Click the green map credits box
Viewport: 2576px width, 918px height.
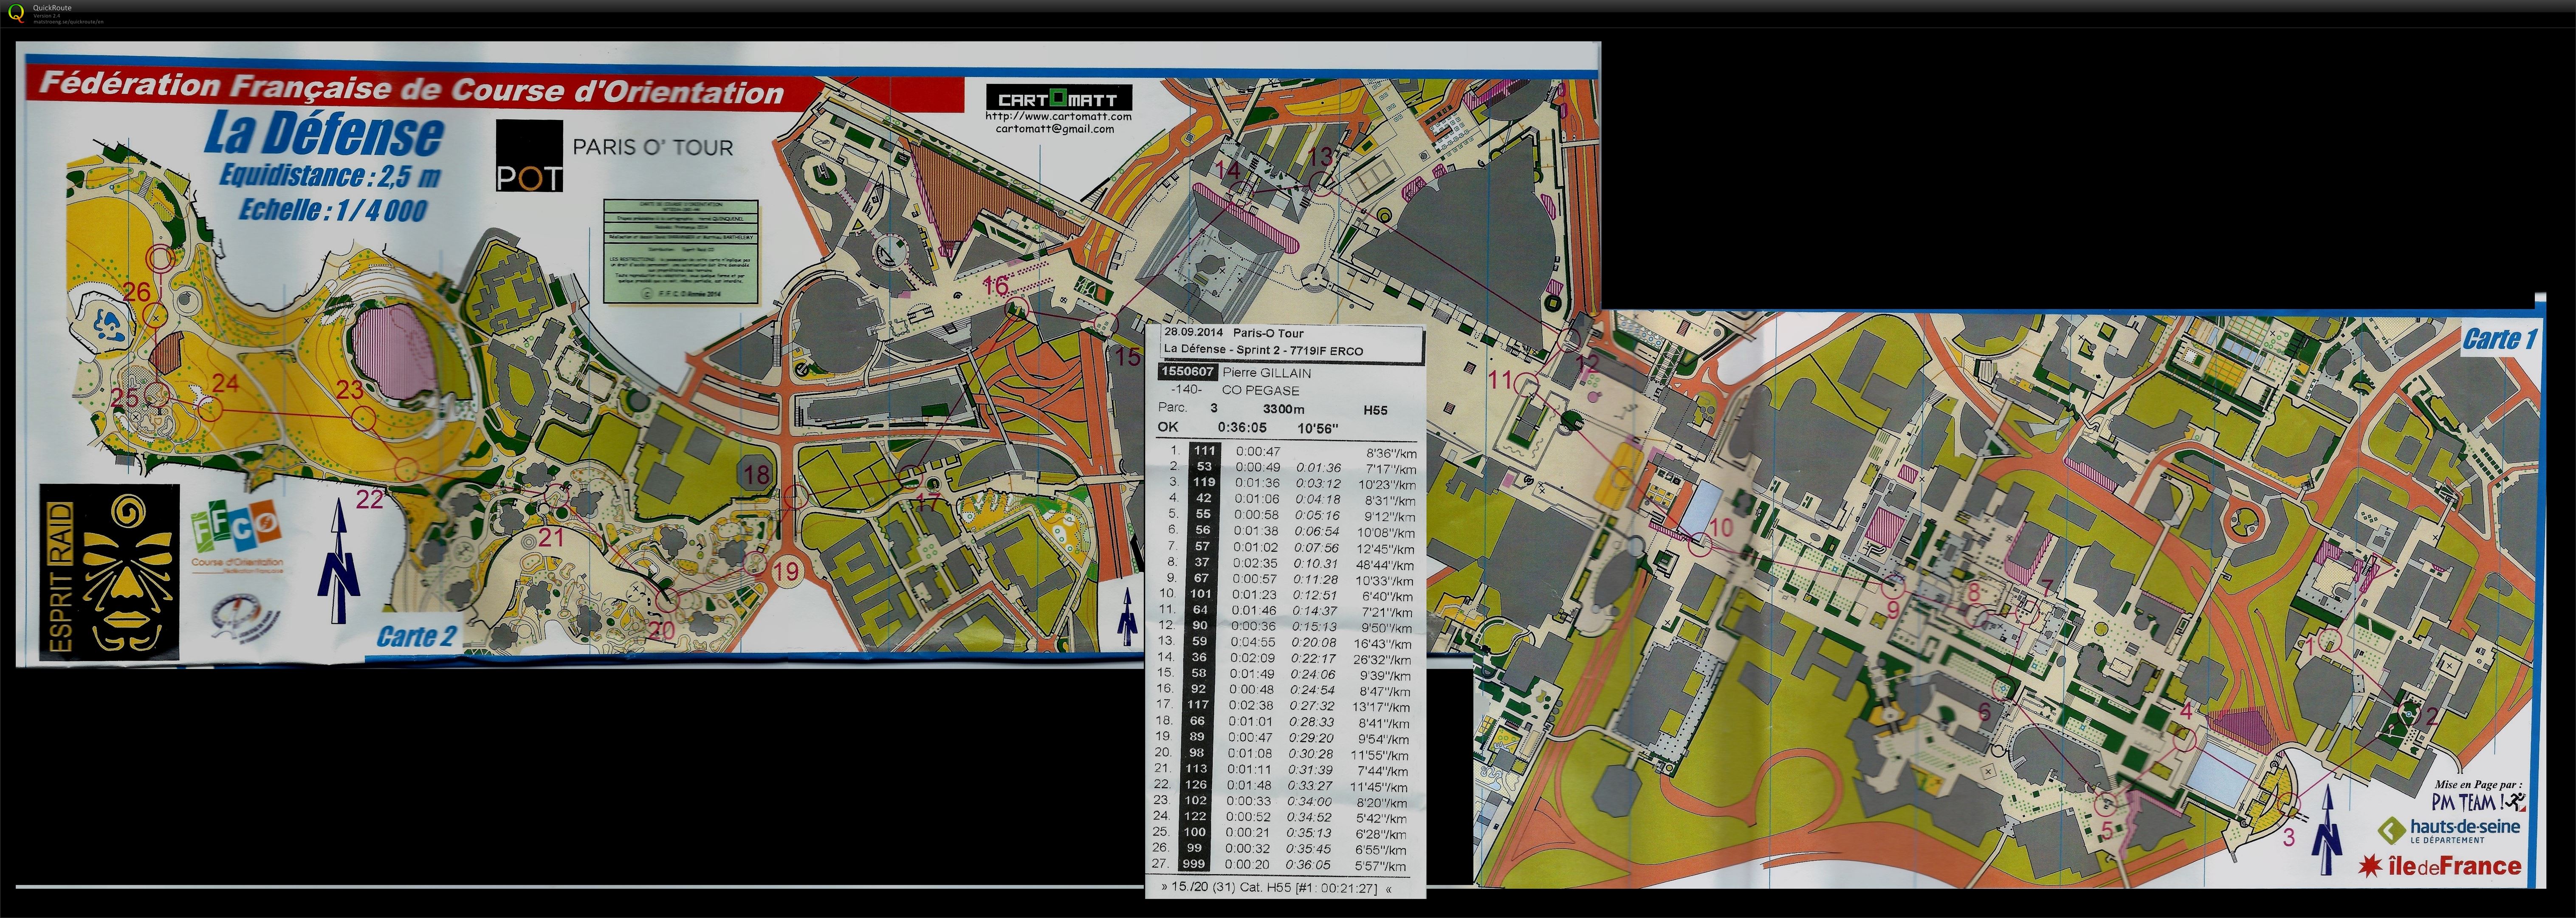pyautogui.click(x=681, y=251)
